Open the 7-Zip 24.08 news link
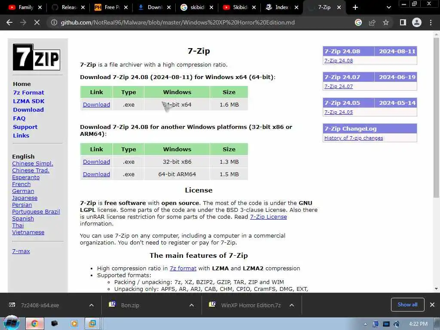Viewport: 440px width, 330px height. point(339,61)
